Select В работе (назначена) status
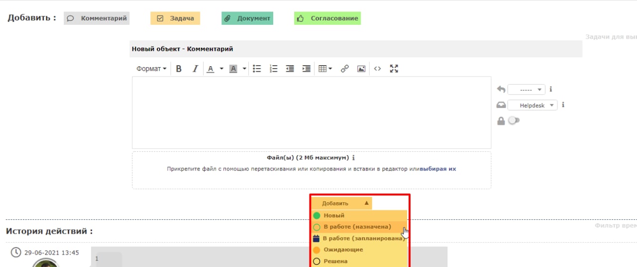 click(359, 227)
